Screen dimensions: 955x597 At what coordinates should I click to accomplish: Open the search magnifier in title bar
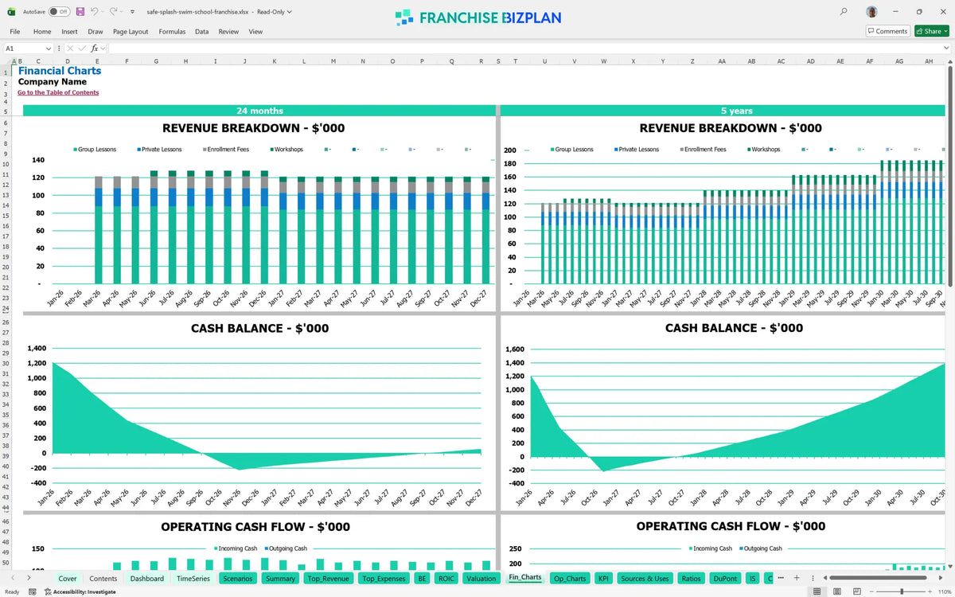pyautogui.click(x=844, y=12)
